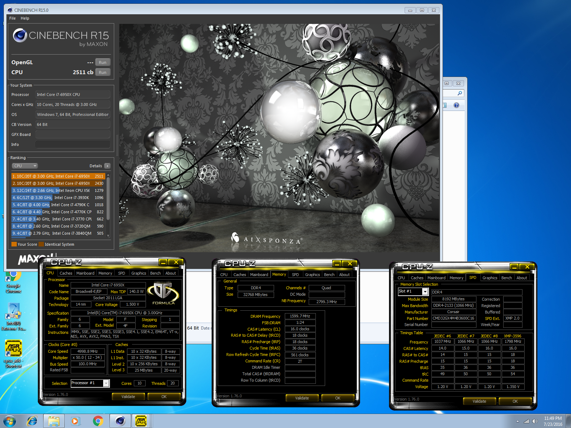Open Memory tab in left CPU-Z window

105,273
